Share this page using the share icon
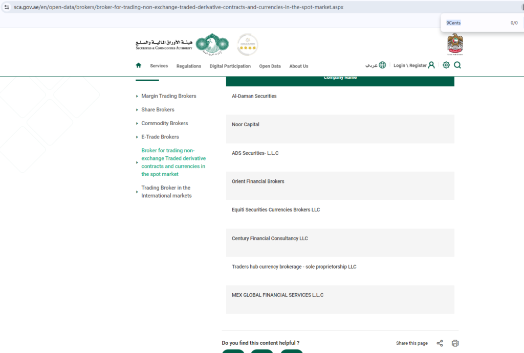This screenshot has height=353, width=524. [x=440, y=343]
